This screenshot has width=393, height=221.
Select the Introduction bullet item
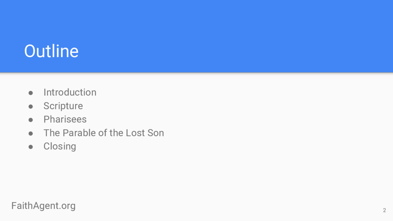(70, 92)
